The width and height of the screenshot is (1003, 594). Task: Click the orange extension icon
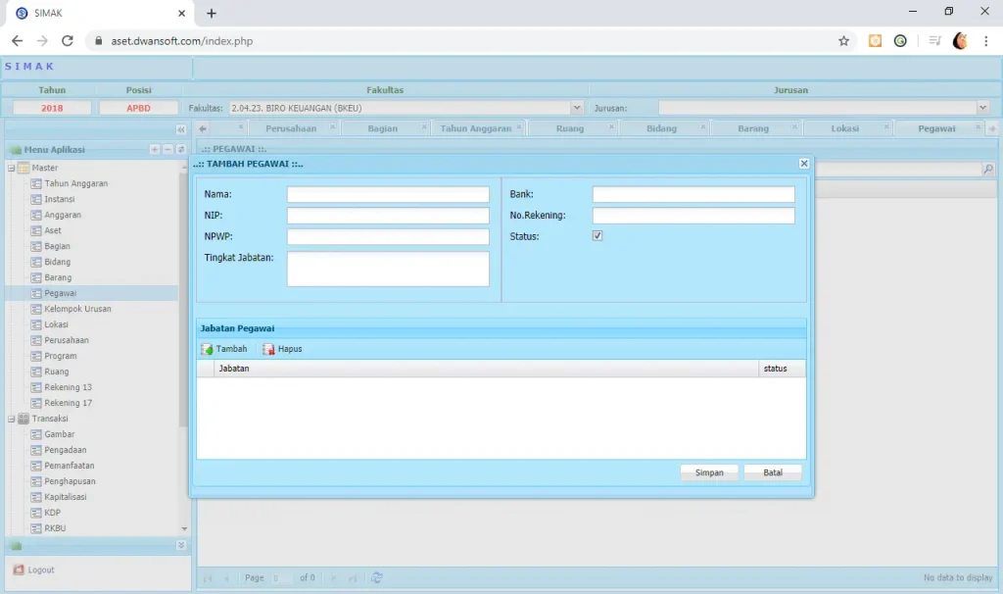875,41
